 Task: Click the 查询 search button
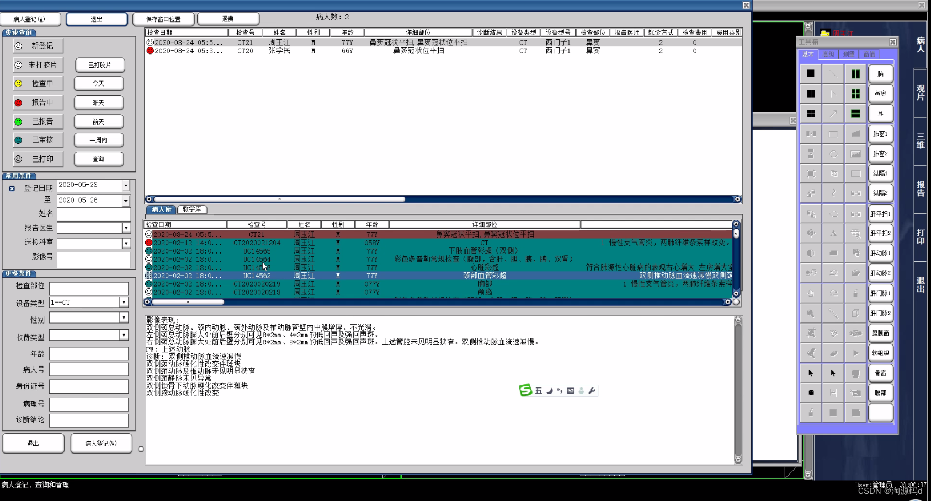99,159
